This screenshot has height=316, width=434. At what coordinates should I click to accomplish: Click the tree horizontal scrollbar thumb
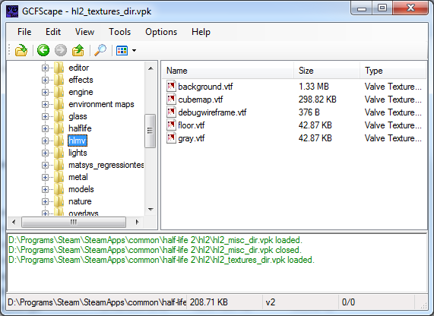pos(74,222)
